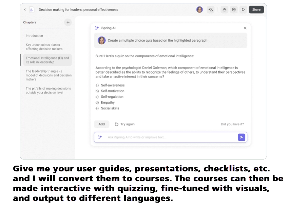Preview the course with the play icon

(243, 10)
